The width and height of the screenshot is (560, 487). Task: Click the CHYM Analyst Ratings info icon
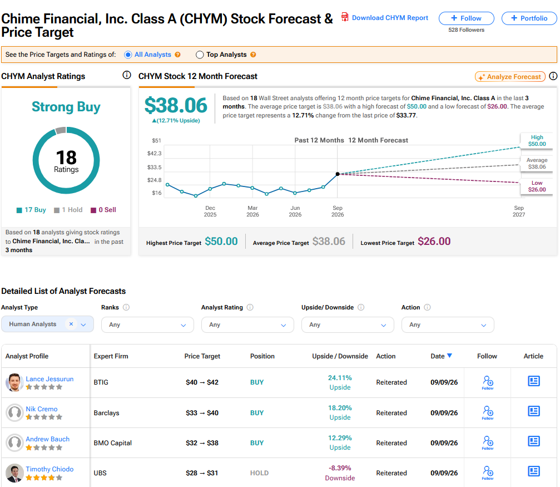point(127,75)
